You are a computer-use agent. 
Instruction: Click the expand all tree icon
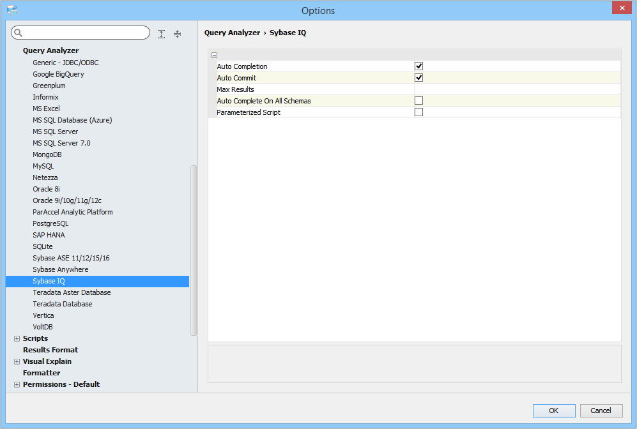161,34
